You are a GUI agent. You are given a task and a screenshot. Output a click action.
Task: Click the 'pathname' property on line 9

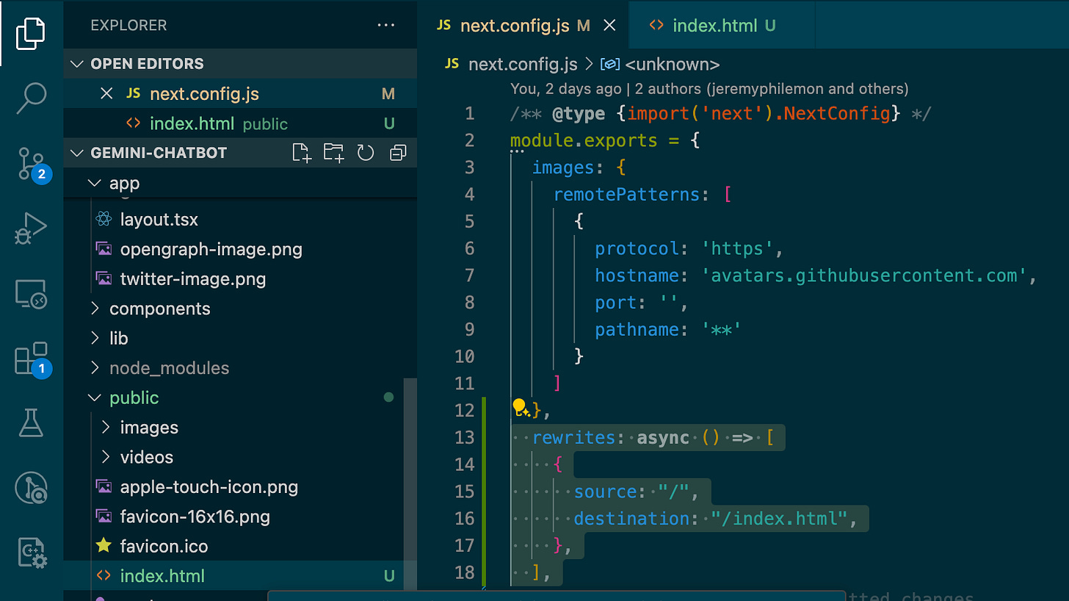point(637,330)
